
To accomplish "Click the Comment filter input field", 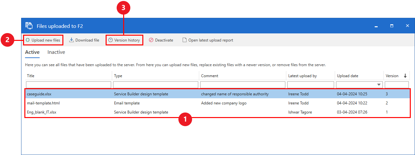I will click(243, 85).
